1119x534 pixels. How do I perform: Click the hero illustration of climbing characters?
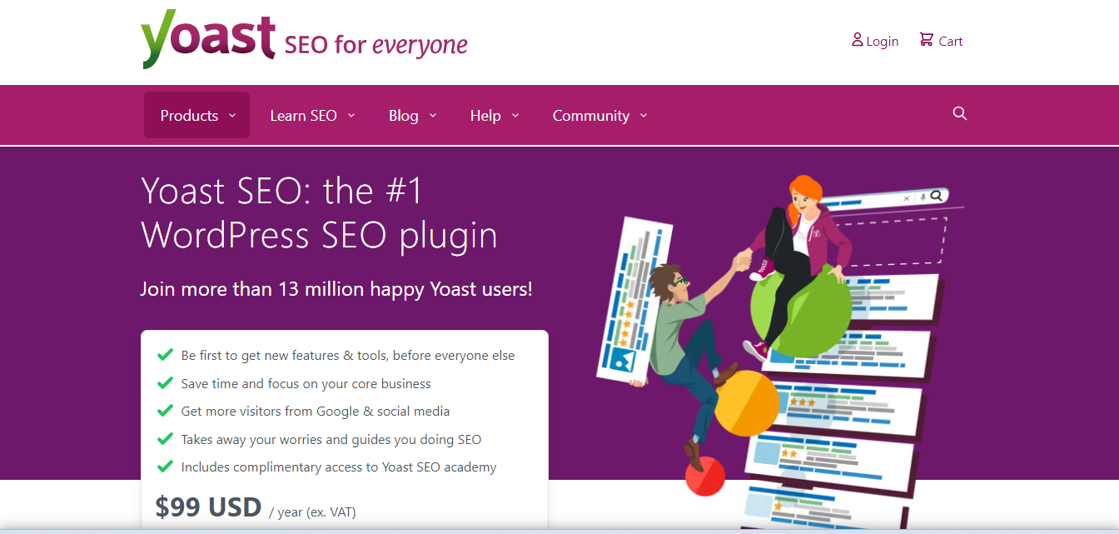(778, 350)
